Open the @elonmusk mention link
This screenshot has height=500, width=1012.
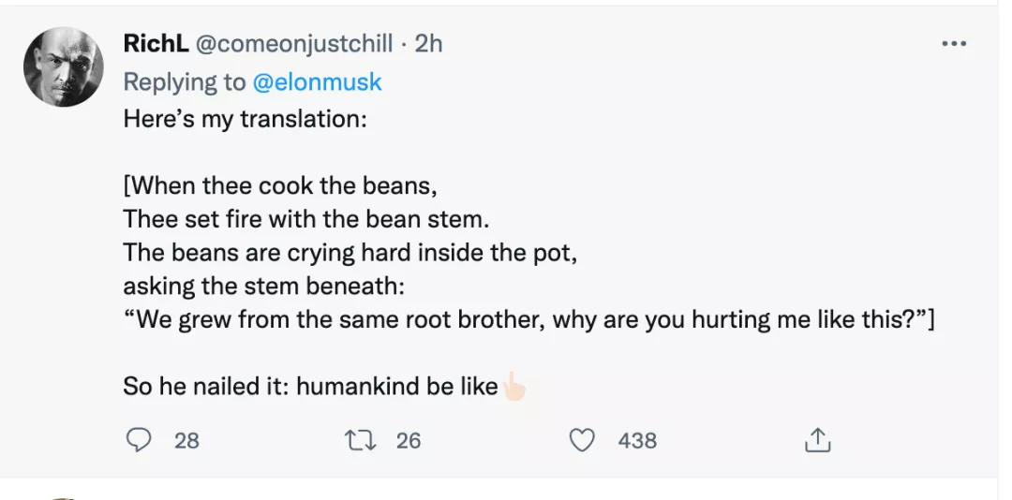(317, 81)
